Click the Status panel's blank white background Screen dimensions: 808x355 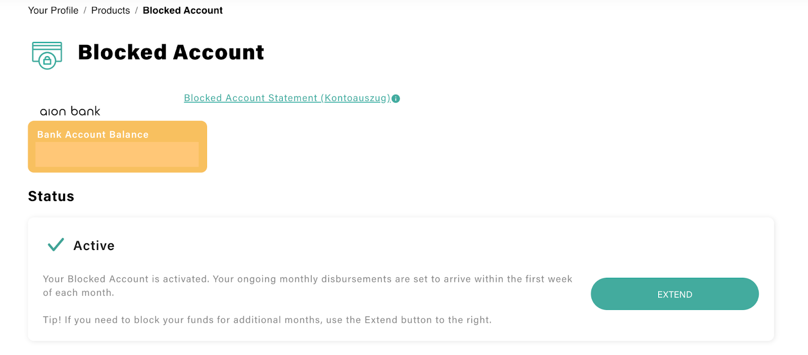point(404,242)
